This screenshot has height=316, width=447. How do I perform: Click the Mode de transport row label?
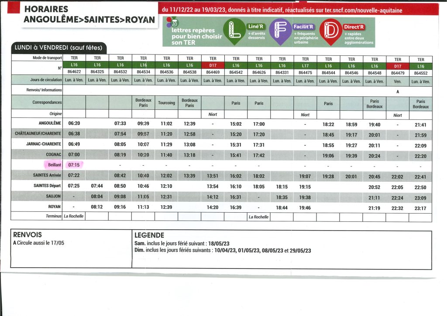47,58
